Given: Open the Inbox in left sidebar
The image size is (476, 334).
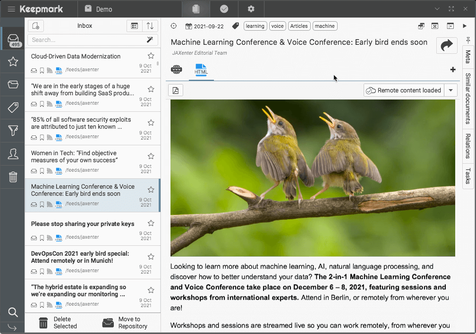Looking at the screenshot, I should pos(13,39).
